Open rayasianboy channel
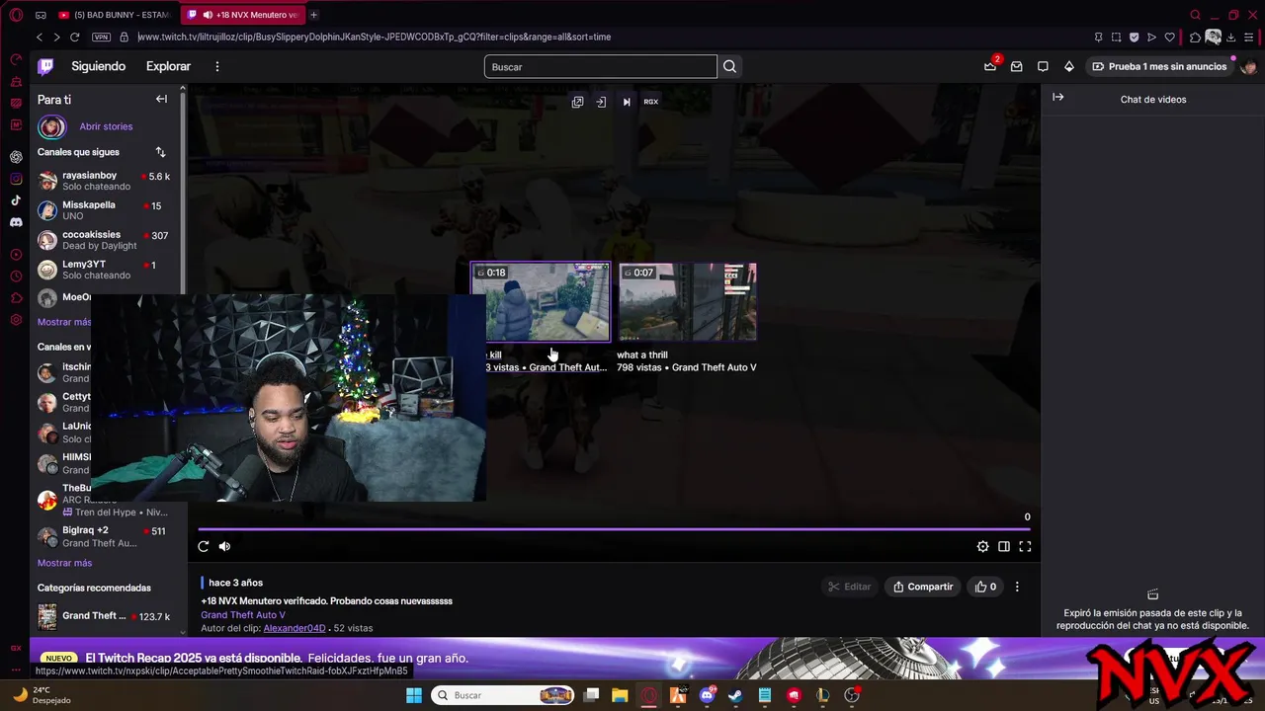Image resolution: width=1265 pixels, height=711 pixels. coord(106,181)
